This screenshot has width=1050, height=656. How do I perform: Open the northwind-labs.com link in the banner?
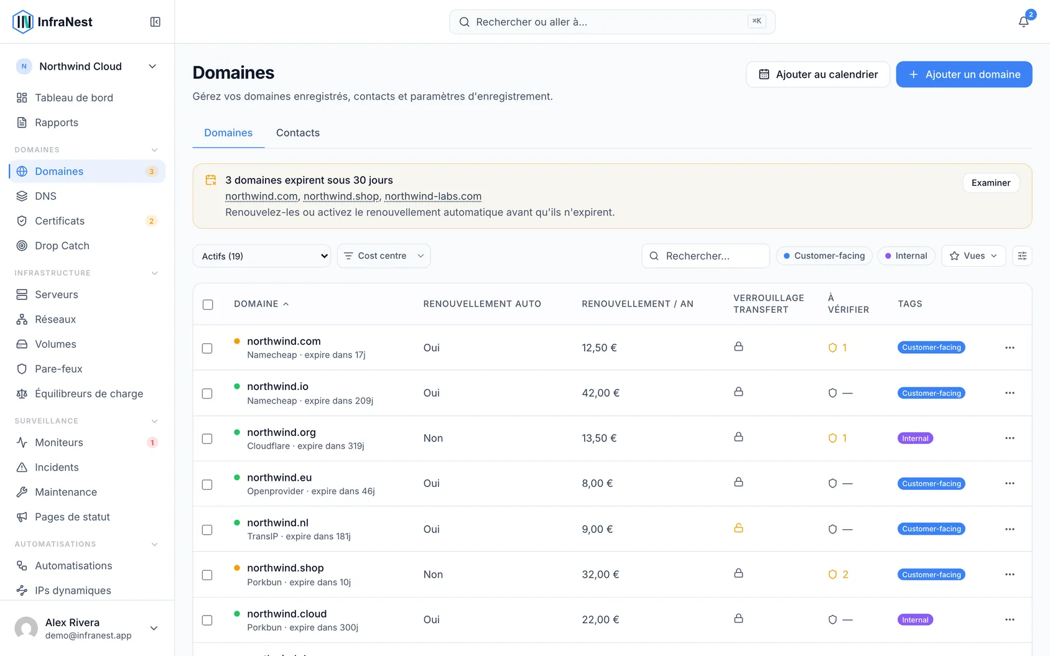click(433, 196)
